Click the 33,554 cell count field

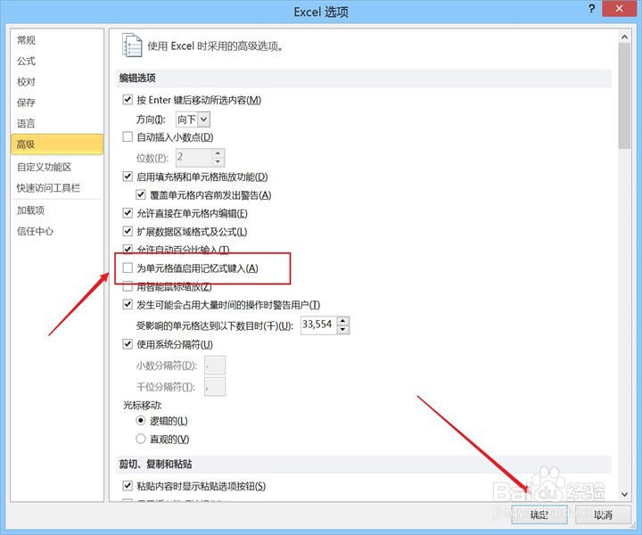click(x=318, y=325)
